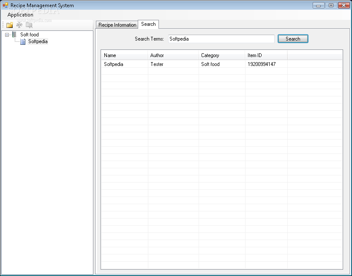Select Softpedia recipe in the tree
The image size is (352, 276).
point(38,41)
